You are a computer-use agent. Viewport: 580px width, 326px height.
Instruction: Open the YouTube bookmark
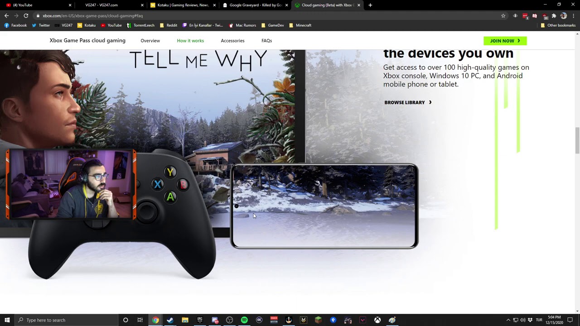point(111,25)
